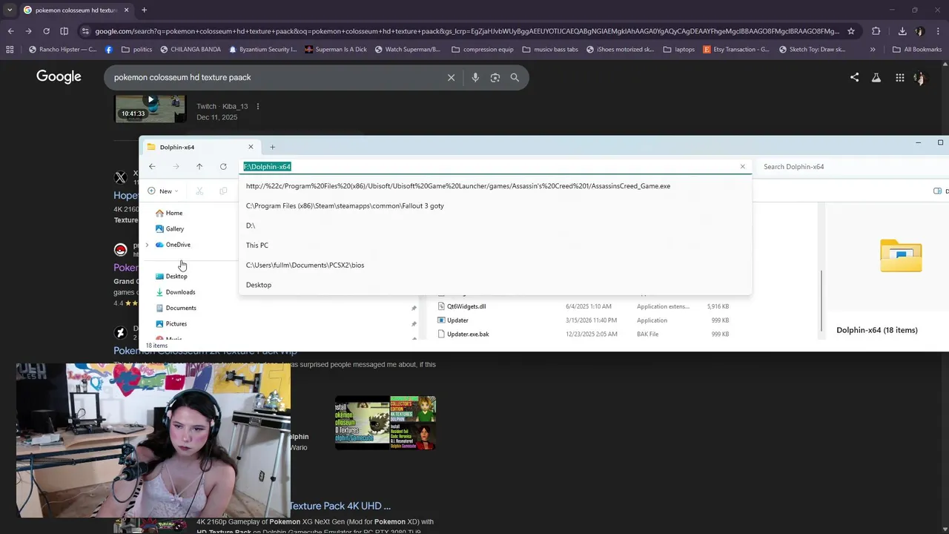Open the Rancho Hipster bookmark

point(62,50)
